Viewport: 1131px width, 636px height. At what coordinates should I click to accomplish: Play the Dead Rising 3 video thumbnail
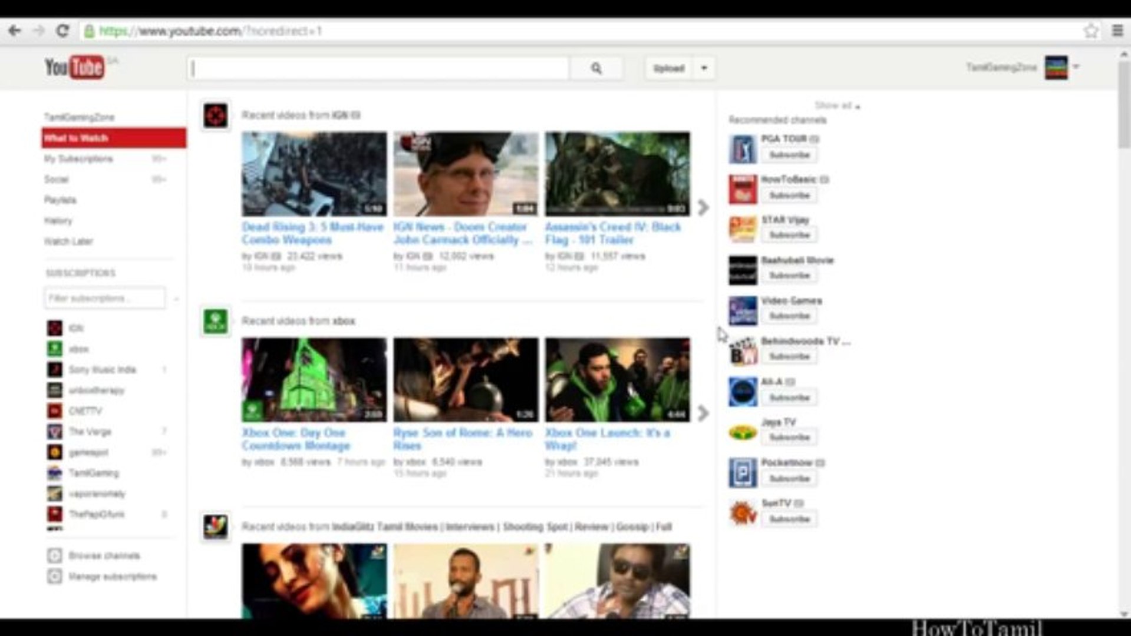(314, 174)
